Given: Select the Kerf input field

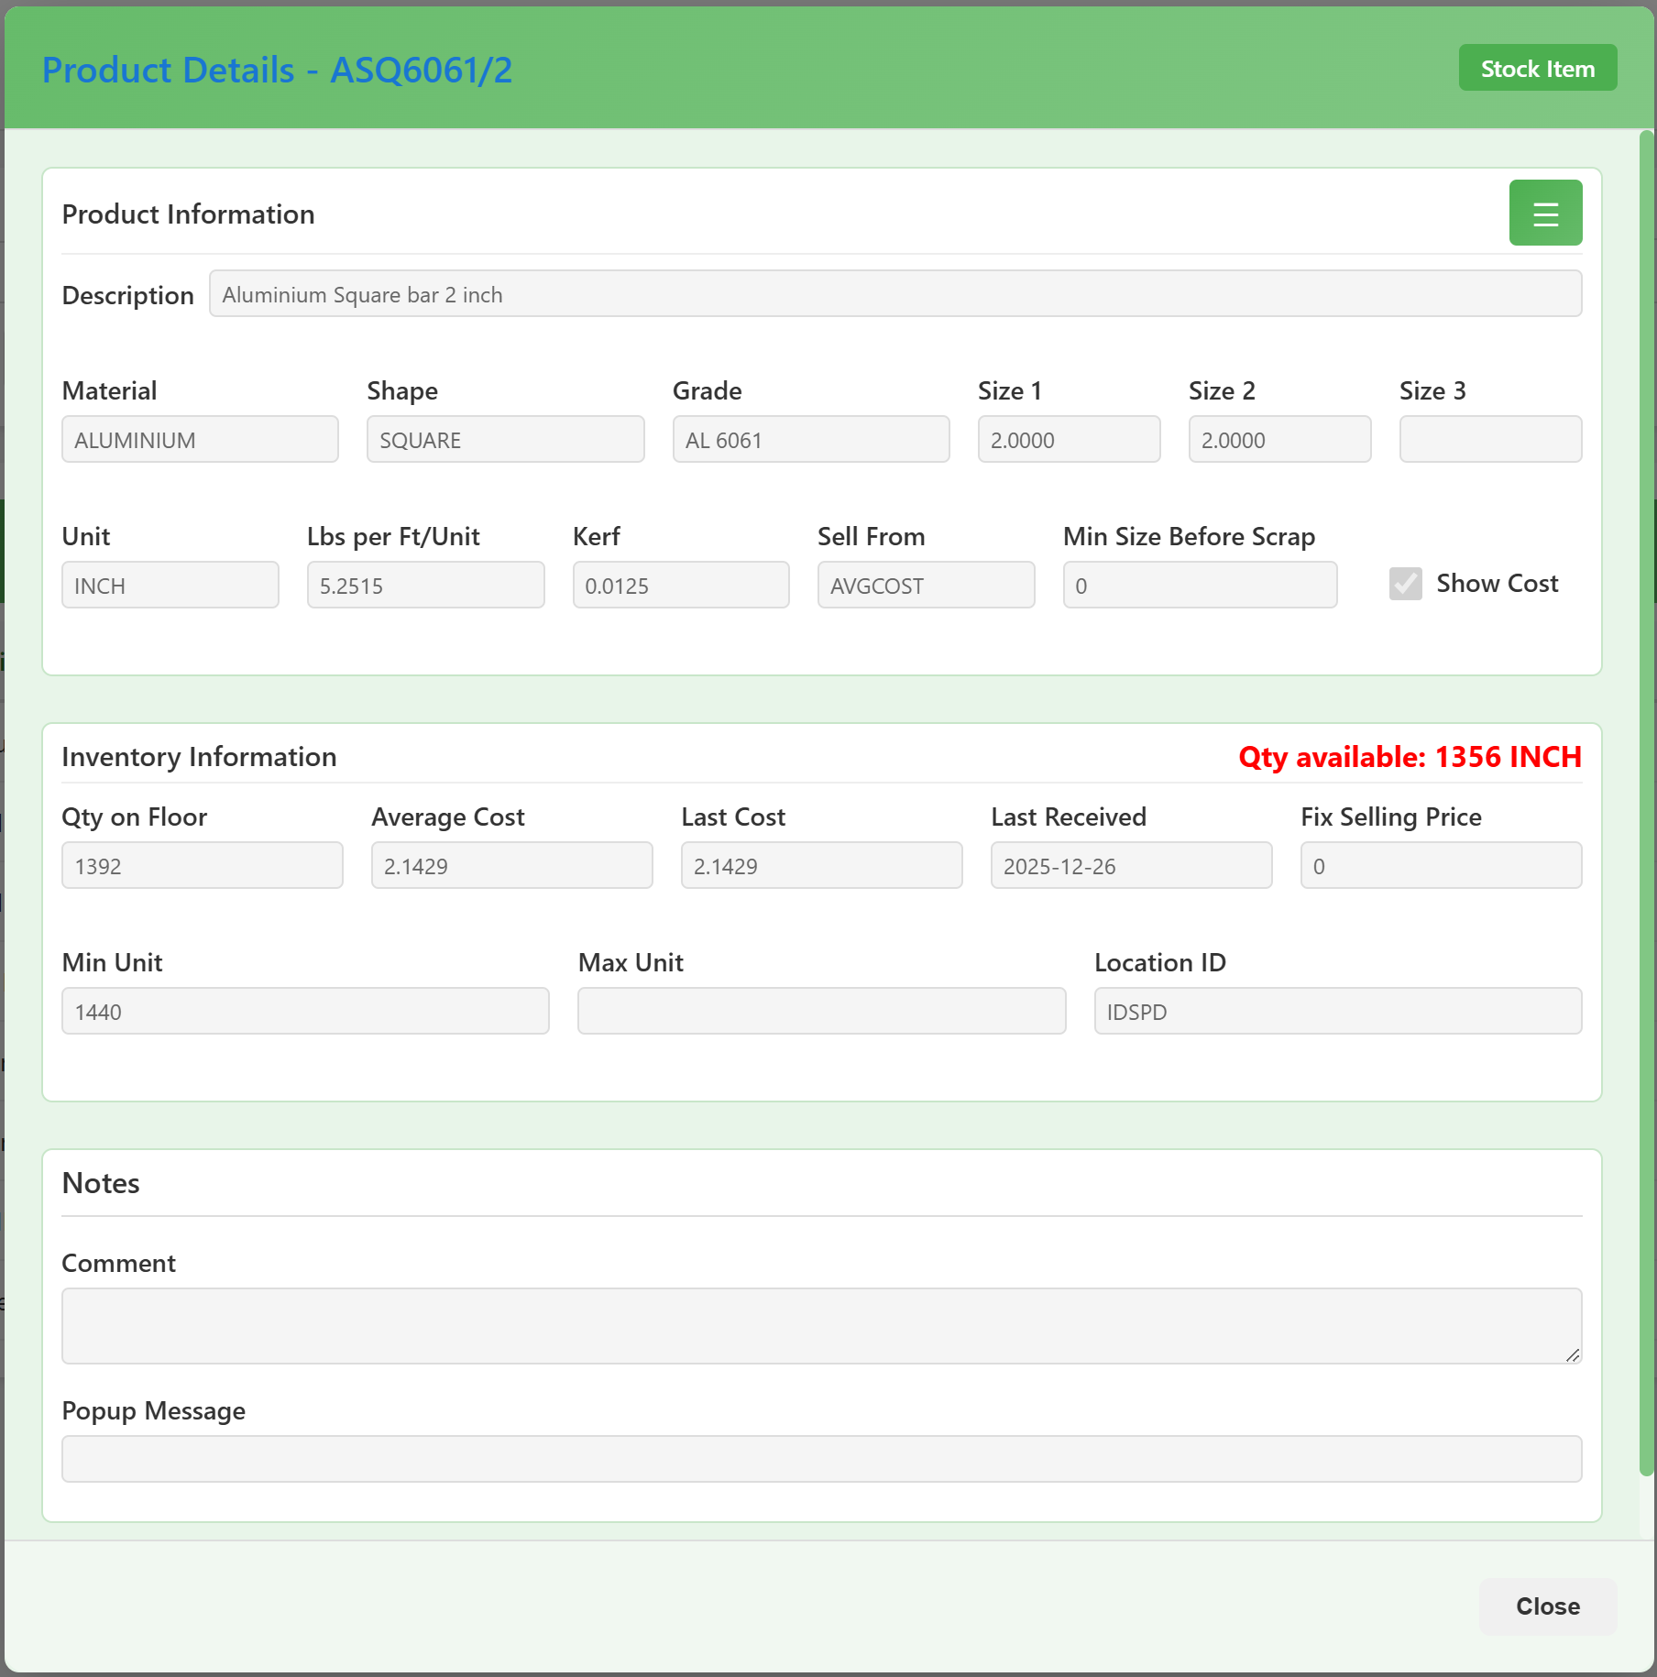Looking at the screenshot, I should click(680, 586).
